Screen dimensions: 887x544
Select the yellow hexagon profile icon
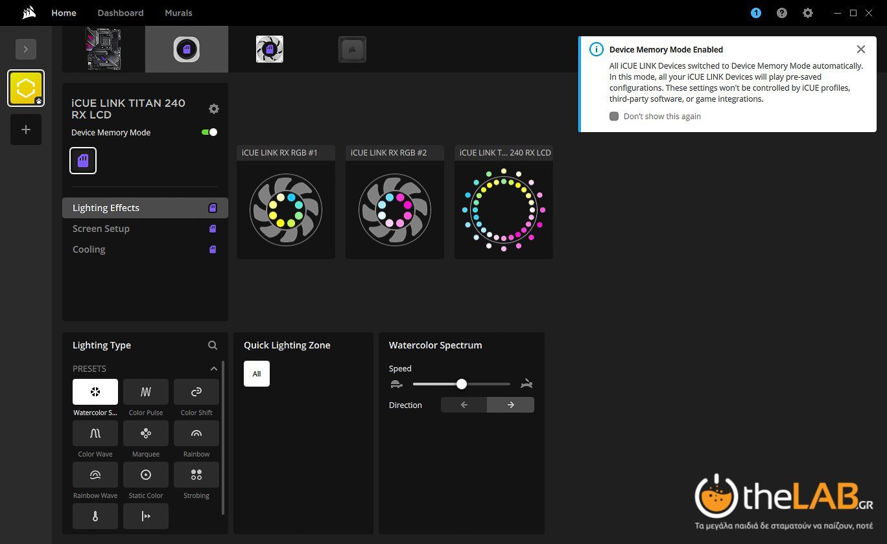point(26,88)
